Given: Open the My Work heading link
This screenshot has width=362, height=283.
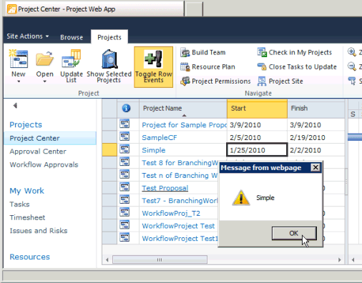Looking at the screenshot, I should click(26, 191).
